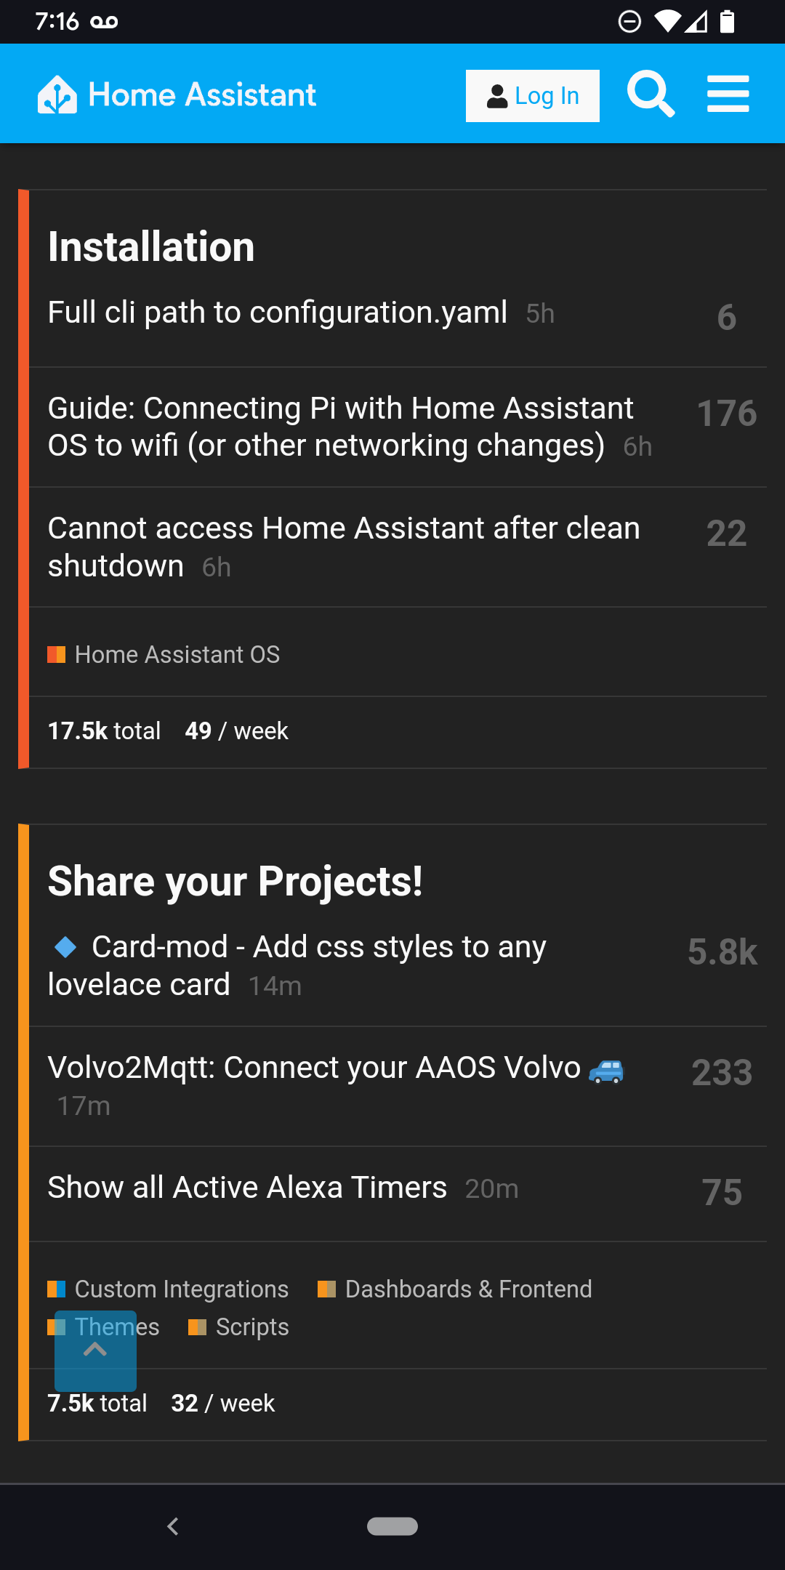The height and width of the screenshot is (1570, 785).
Task: Click the Home Assistant OS color badge
Action: click(x=57, y=654)
